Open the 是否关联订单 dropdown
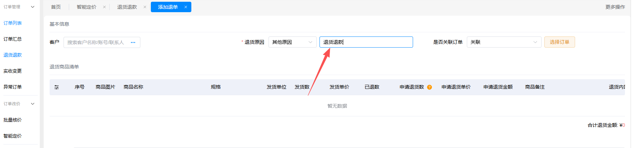The height and width of the screenshot is (148, 632). pyautogui.click(x=504, y=42)
